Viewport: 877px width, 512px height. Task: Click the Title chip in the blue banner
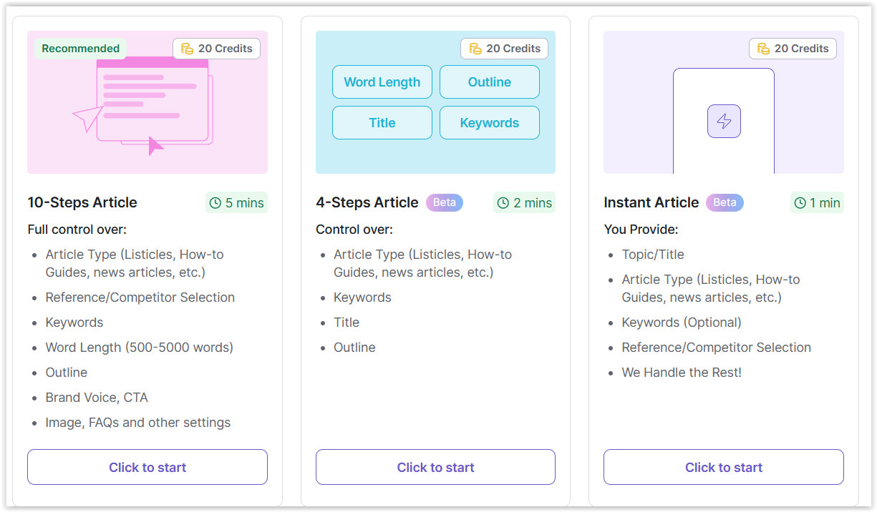tap(382, 123)
